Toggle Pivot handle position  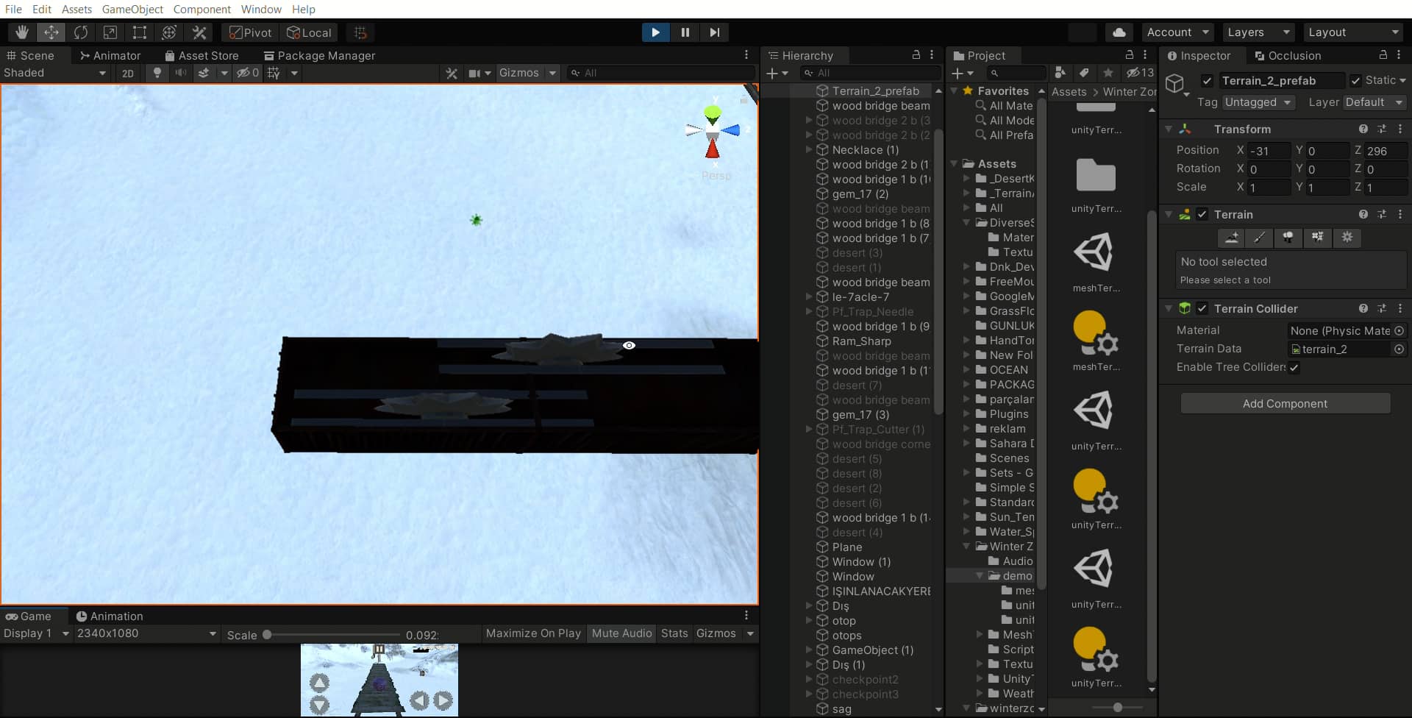[250, 32]
